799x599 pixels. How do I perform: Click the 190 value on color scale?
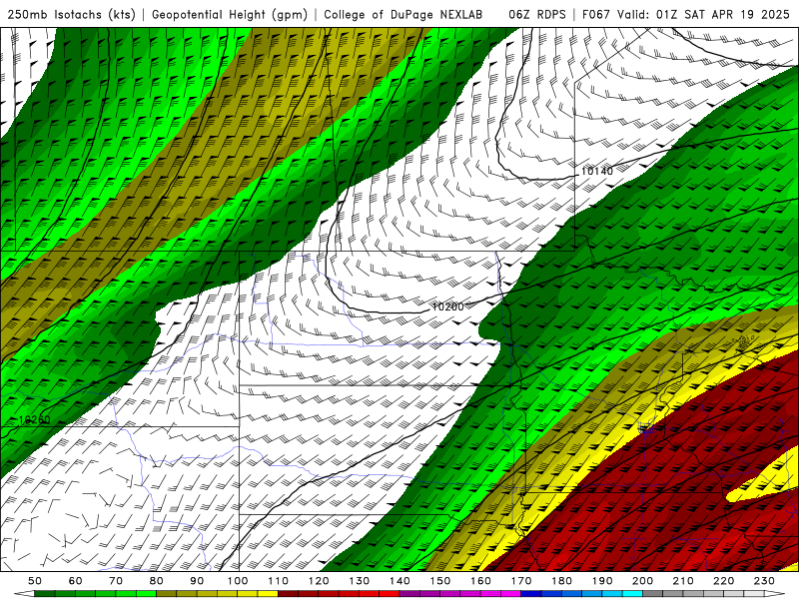coord(602,581)
